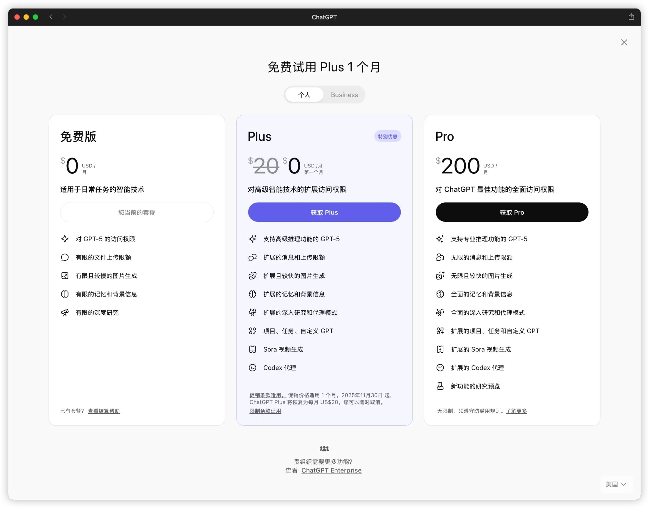Click the deep research megaphone icon in 免费版

tap(64, 313)
